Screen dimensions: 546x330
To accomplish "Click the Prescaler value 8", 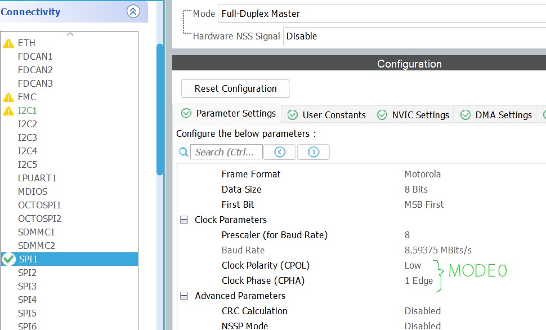I will tap(407, 235).
